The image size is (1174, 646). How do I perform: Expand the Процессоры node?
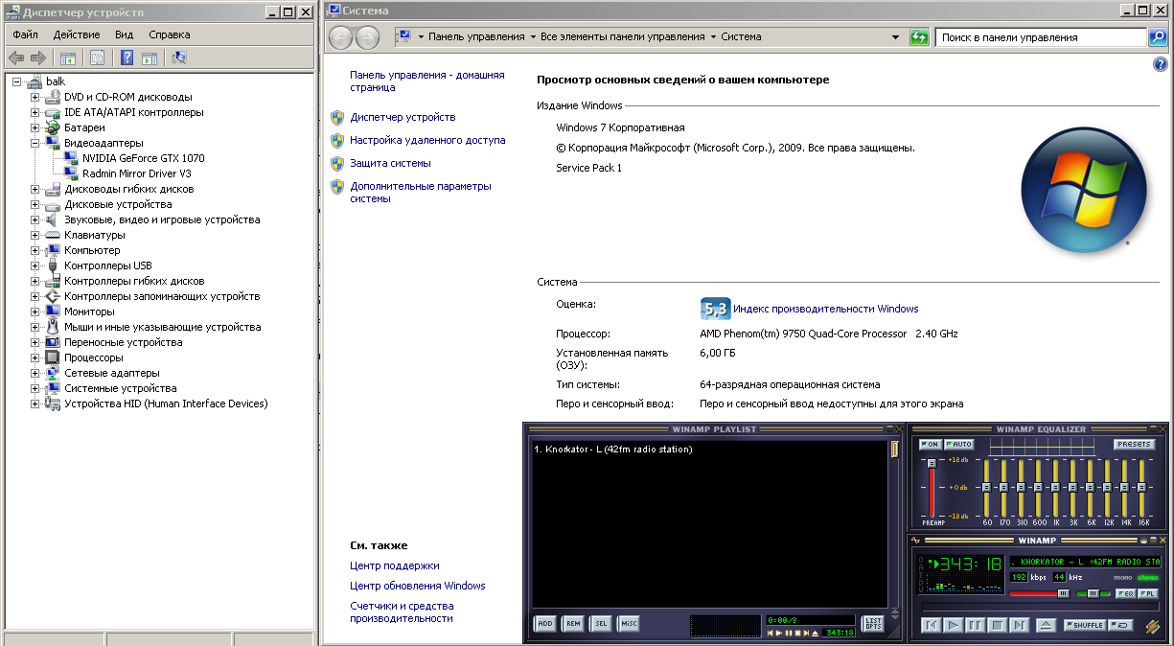coord(35,358)
